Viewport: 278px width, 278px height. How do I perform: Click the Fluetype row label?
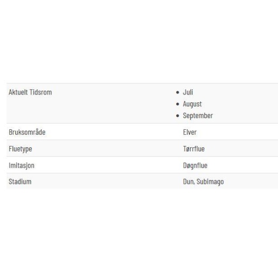20,149
